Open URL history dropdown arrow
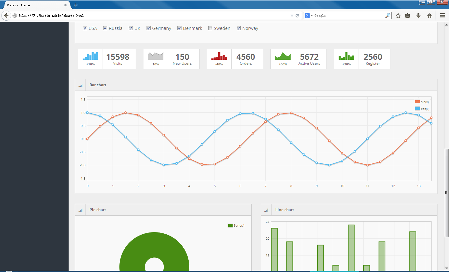 click(x=292, y=16)
